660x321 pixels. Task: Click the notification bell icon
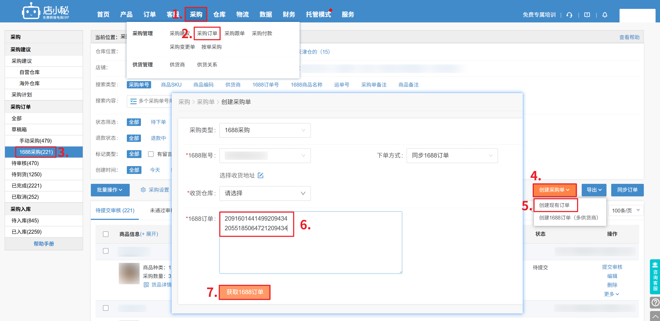click(605, 15)
